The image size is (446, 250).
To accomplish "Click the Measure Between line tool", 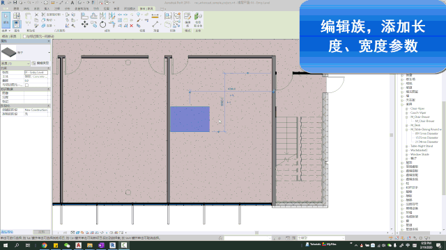I will coord(155,25).
